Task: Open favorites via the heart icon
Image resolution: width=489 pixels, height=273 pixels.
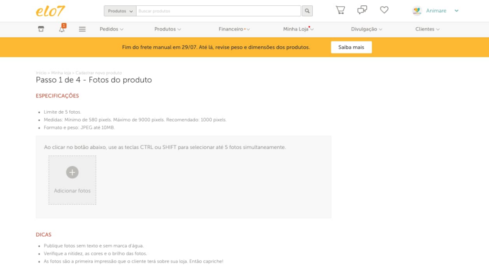Action: pyautogui.click(x=384, y=10)
